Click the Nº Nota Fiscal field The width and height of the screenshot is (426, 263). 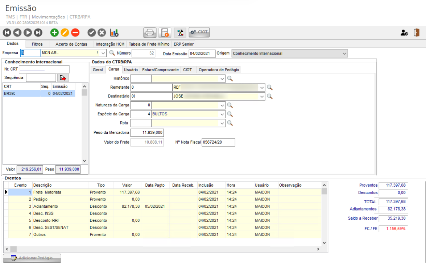point(218,143)
